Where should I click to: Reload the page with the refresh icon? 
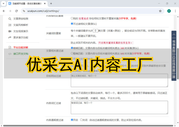[x=16, y=11]
